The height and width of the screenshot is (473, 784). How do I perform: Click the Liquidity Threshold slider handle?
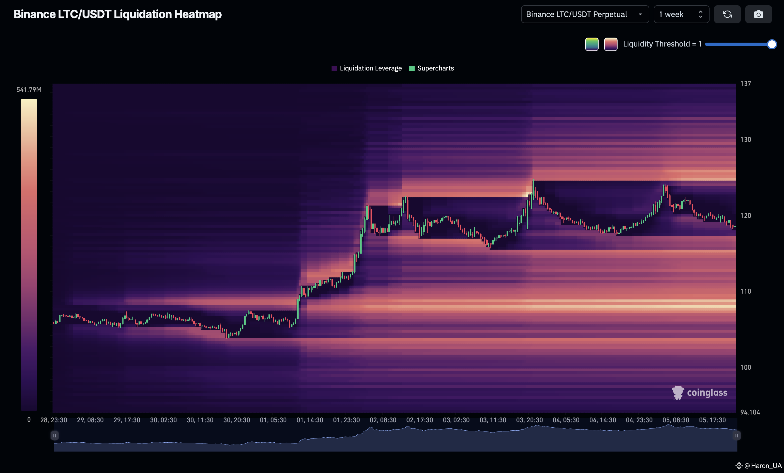point(771,44)
